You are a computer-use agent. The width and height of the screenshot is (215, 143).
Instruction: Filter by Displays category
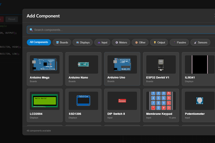click(x=83, y=43)
